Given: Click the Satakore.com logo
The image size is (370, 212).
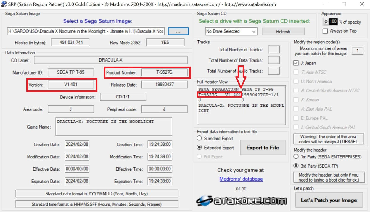Looking at the screenshot, I should [x=241, y=200].
